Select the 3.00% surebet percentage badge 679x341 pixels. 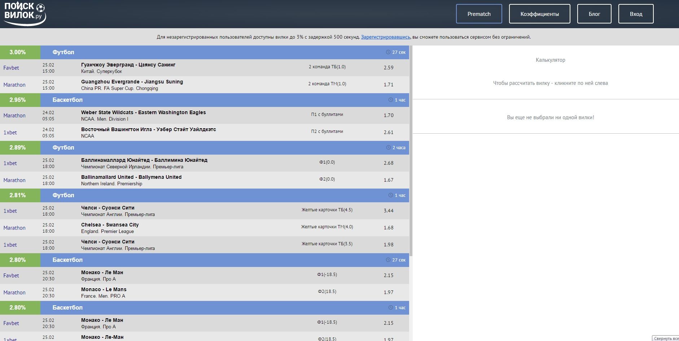coord(18,52)
